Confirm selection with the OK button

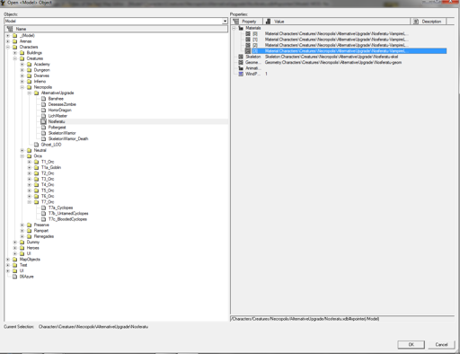[x=411, y=344]
